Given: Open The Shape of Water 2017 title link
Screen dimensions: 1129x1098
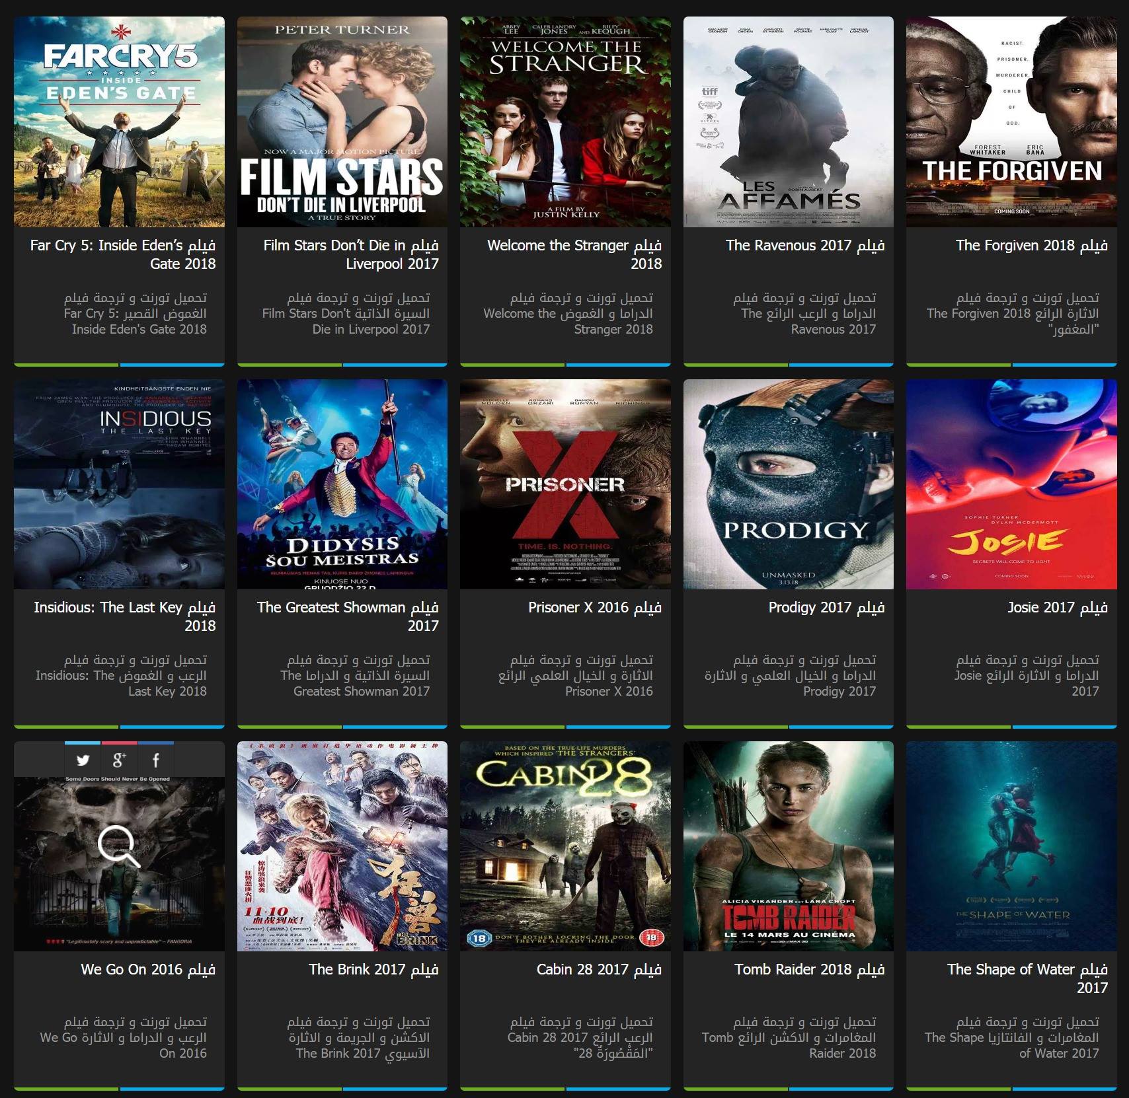Looking at the screenshot, I should (1027, 978).
